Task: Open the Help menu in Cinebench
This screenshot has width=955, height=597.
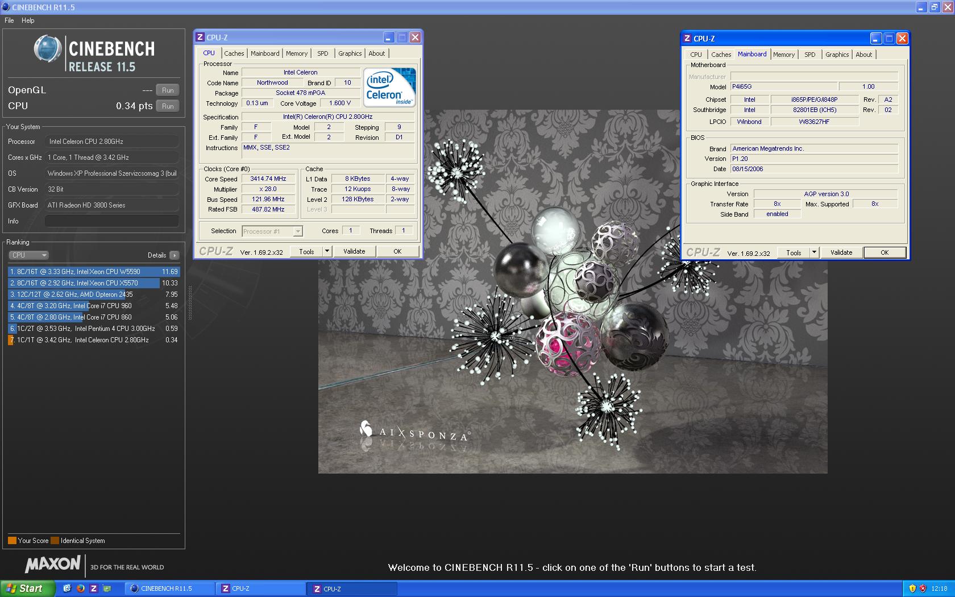Action: (x=28, y=20)
